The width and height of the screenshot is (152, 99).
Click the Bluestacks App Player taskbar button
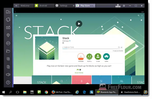[x=107, y=92]
